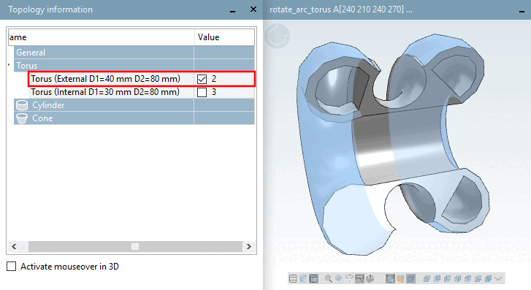Viewport: 531px width, 290px height.
Task: Click the animated spin globe icon
Action: point(370,278)
